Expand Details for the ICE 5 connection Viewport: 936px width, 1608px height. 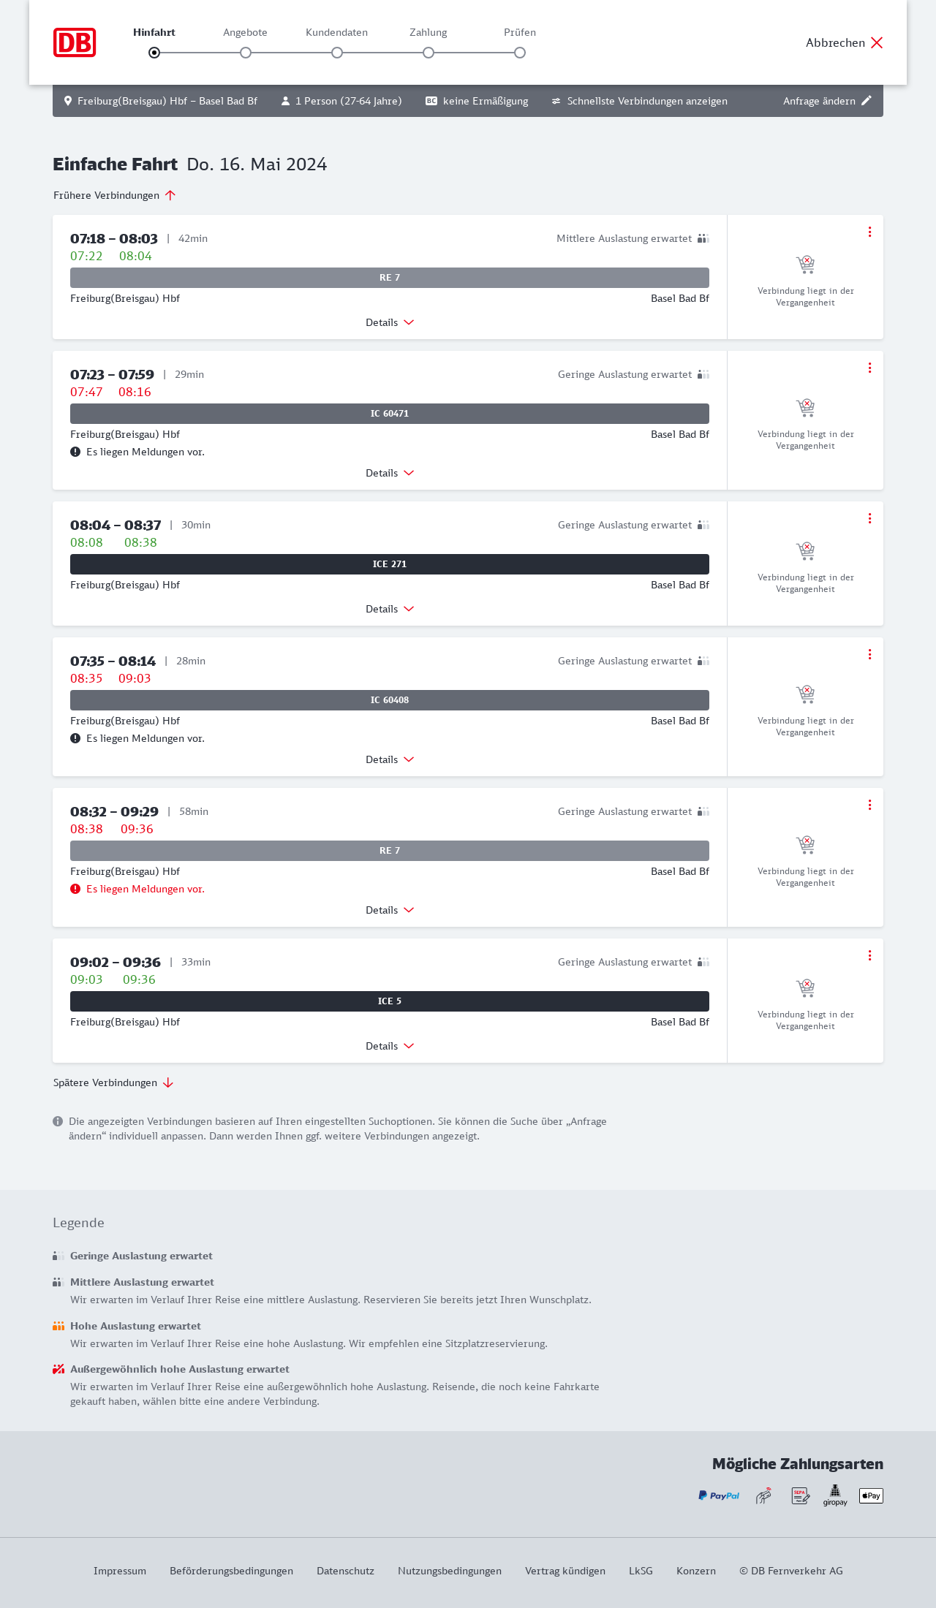click(390, 1046)
